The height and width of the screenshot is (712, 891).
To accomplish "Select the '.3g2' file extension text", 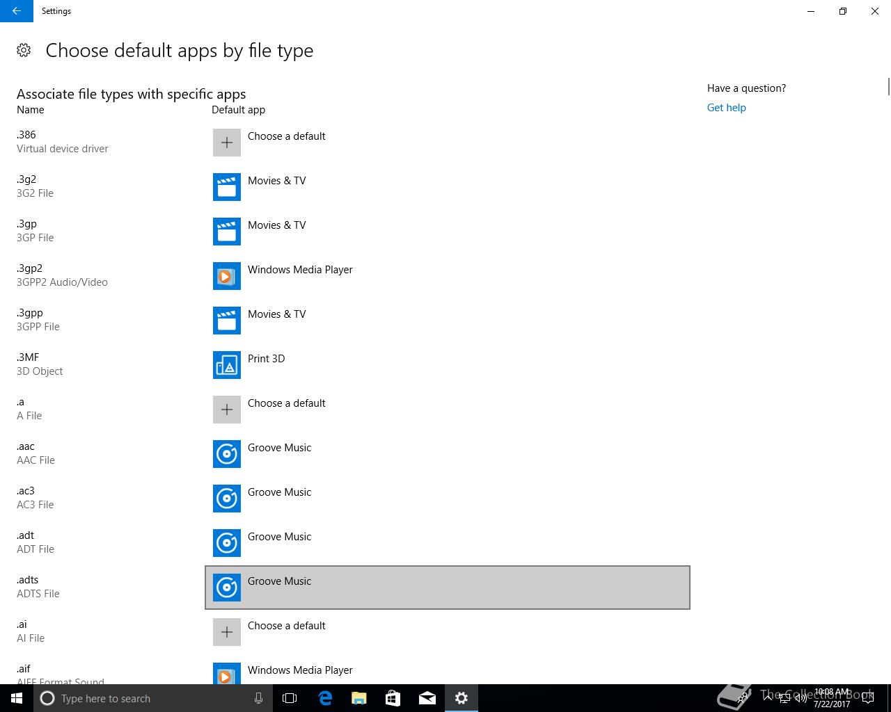I will coord(26,179).
